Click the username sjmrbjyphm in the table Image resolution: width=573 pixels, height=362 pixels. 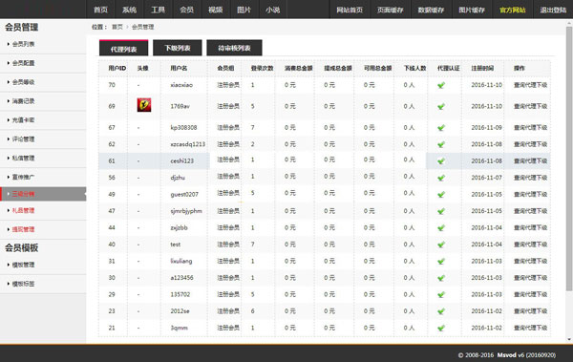coord(186,211)
